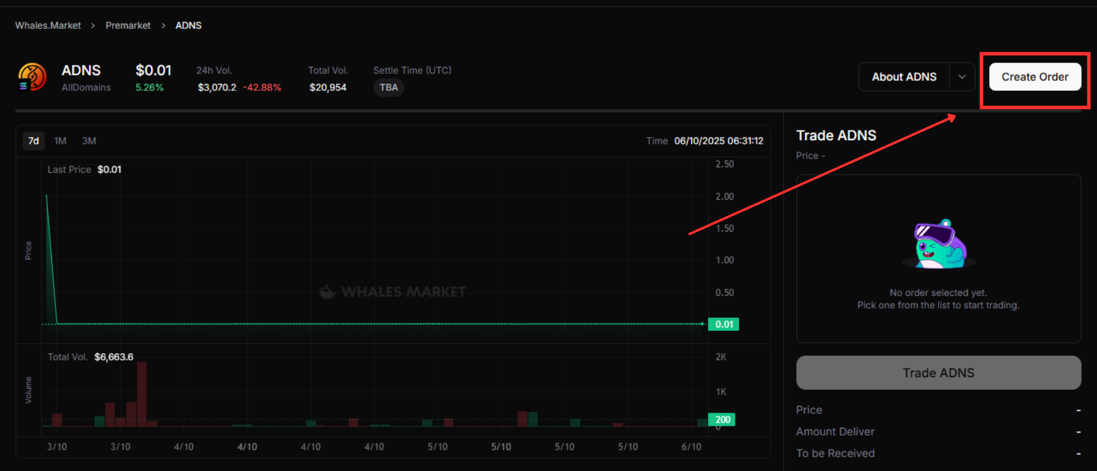Click the green 0.01 price tag

(x=724, y=324)
